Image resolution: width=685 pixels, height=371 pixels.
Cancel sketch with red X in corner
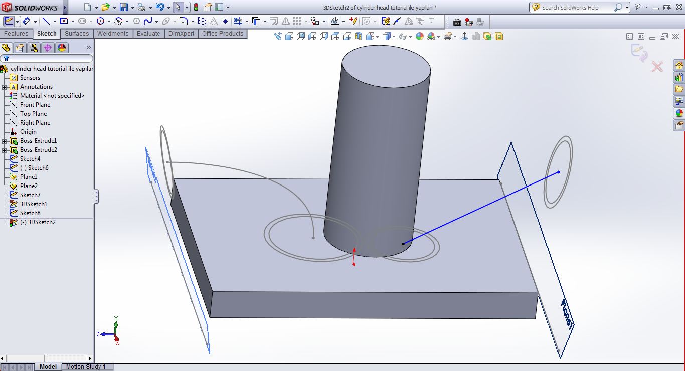point(657,67)
